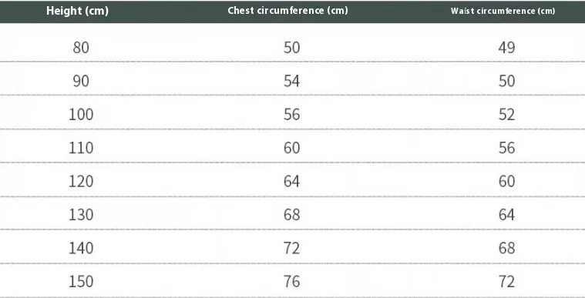Click chest value 50 in 80 row

point(291,48)
